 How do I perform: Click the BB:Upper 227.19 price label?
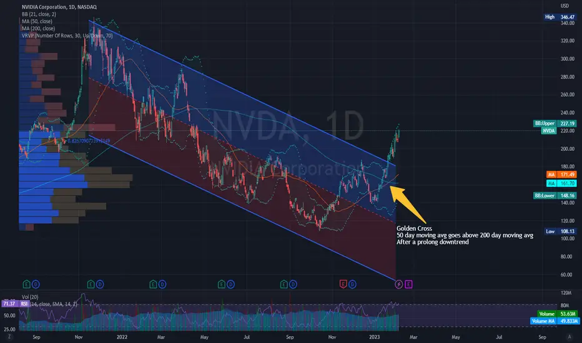[x=555, y=123]
